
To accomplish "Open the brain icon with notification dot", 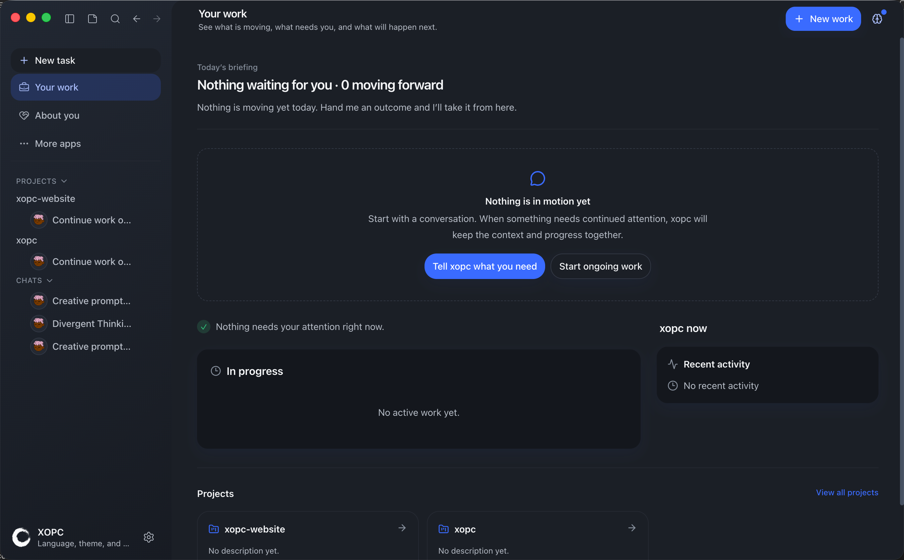I will click(x=877, y=18).
